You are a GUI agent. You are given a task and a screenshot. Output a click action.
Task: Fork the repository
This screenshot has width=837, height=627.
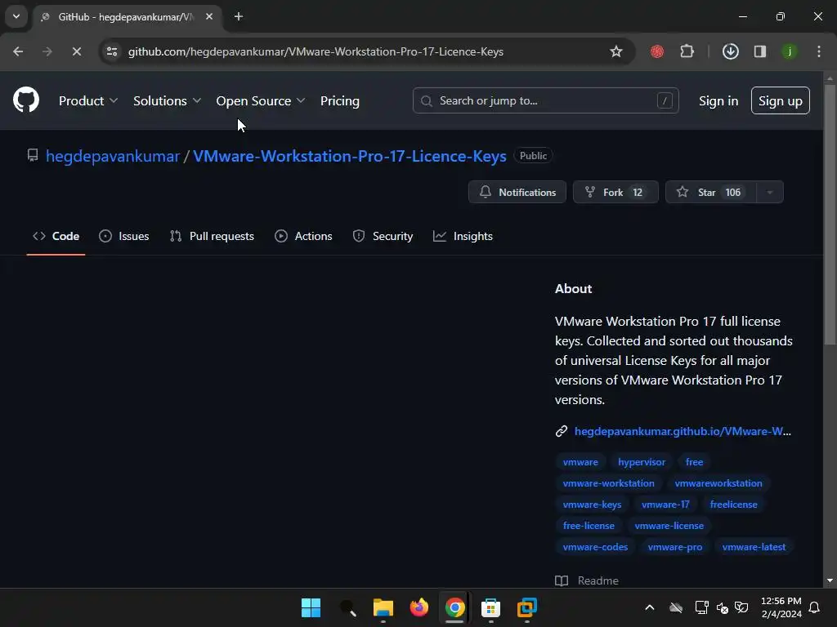coord(615,193)
